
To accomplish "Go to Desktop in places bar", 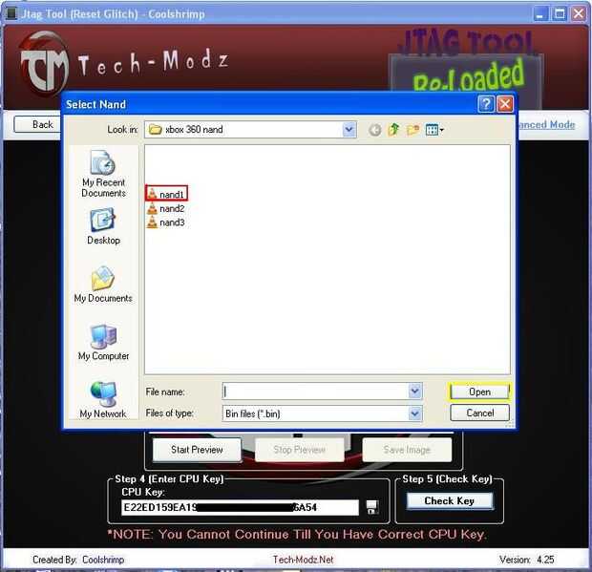I will point(103,225).
